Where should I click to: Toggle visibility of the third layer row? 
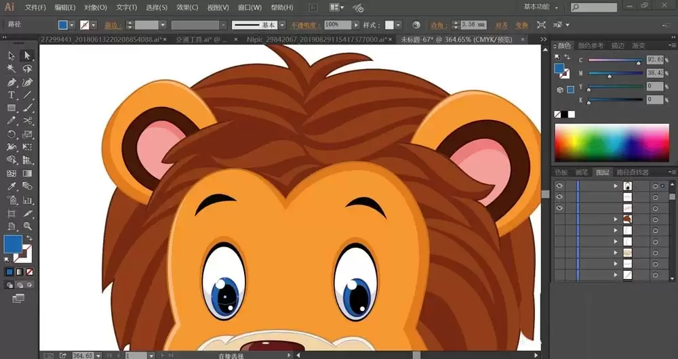point(559,209)
